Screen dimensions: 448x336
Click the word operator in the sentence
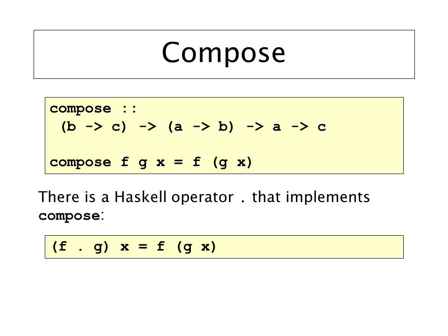tap(203, 198)
